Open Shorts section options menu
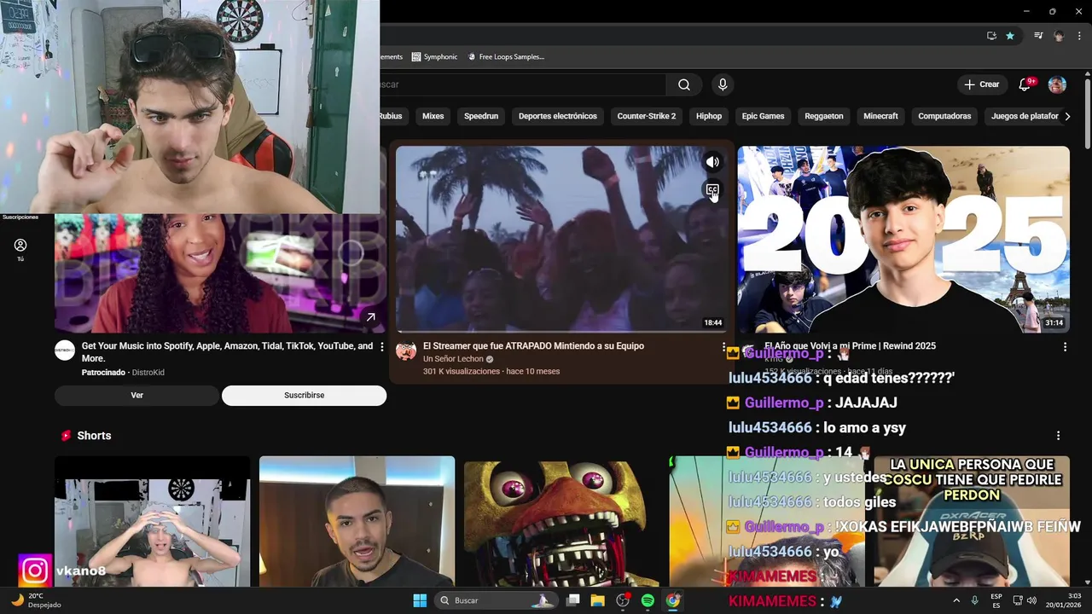The image size is (1092, 614). coord(1058,436)
